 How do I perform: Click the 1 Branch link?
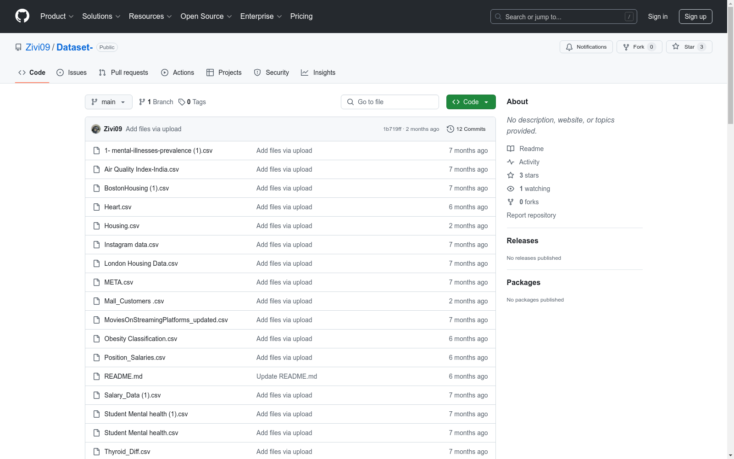[156, 102]
